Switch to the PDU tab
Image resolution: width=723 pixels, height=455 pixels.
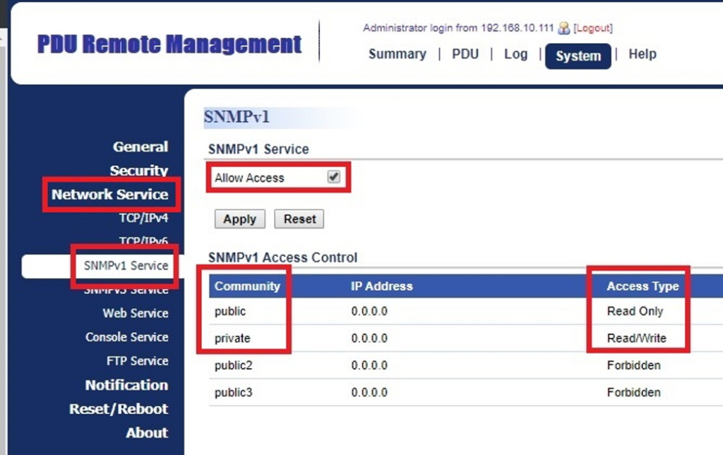coord(465,54)
